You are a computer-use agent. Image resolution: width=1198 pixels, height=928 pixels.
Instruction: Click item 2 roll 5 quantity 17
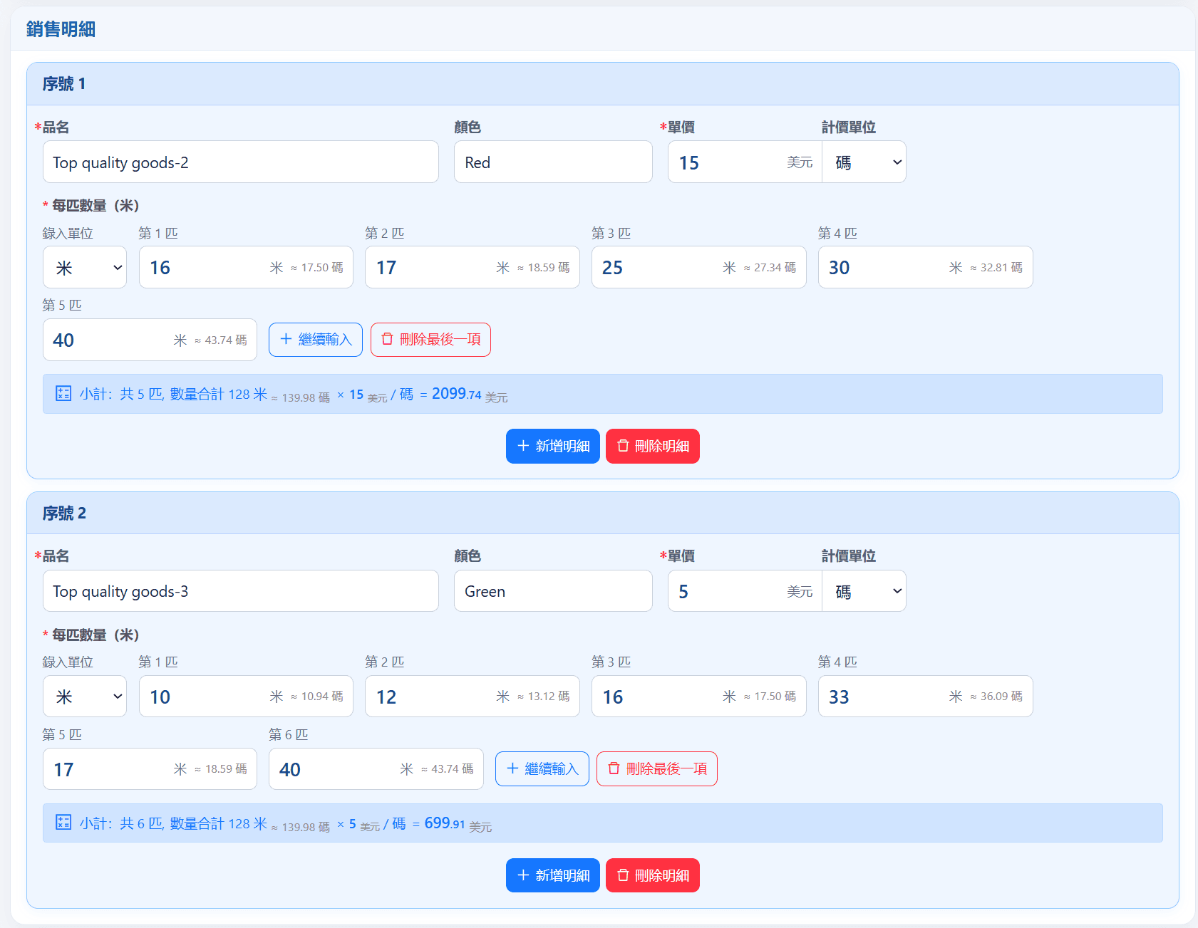pyautogui.click(x=150, y=768)
